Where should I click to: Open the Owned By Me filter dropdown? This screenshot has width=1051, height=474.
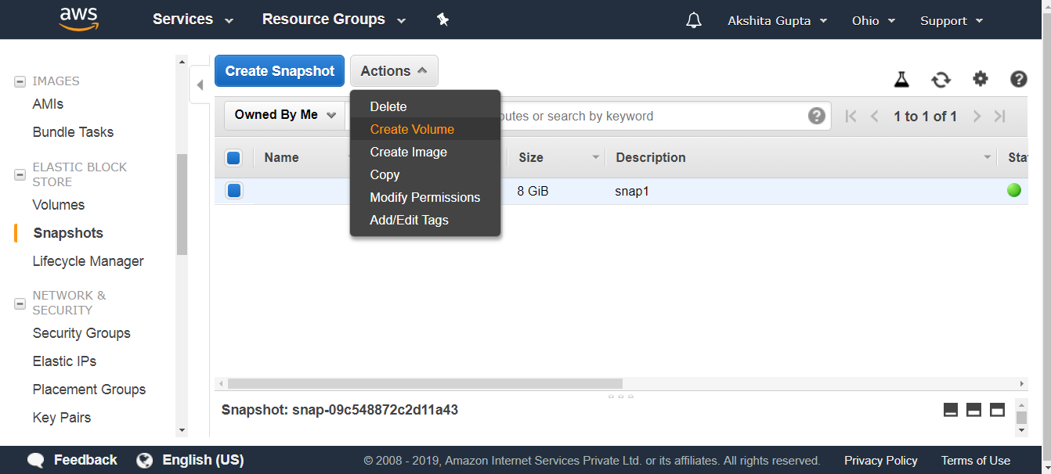click(x=285, y=115)
